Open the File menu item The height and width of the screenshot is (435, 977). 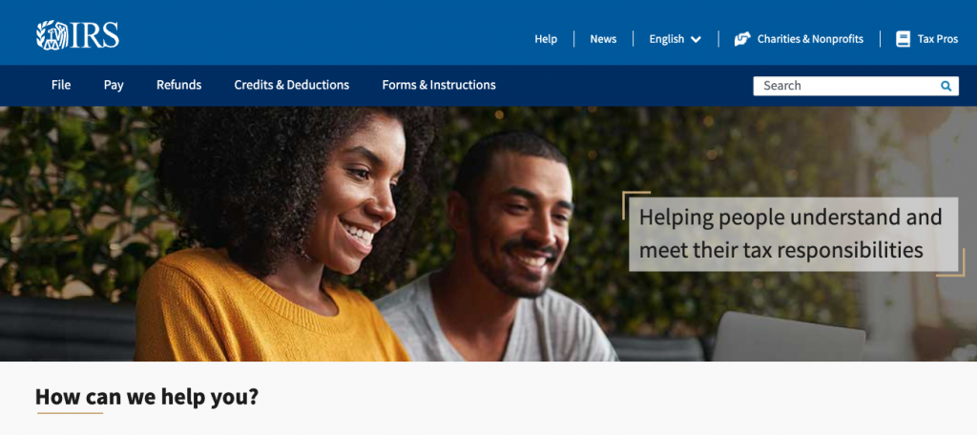61,85
